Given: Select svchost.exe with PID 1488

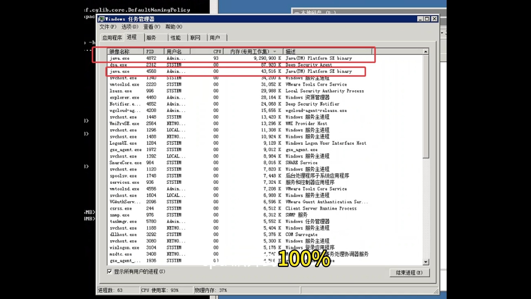Looking at the screenshot, I should 240,136.
